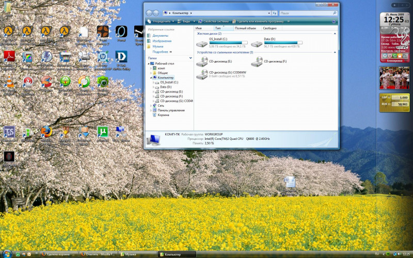Expand OS_Install (C:) in the folder tree
This screenshot has height=258, width=413.
[153, 83]
